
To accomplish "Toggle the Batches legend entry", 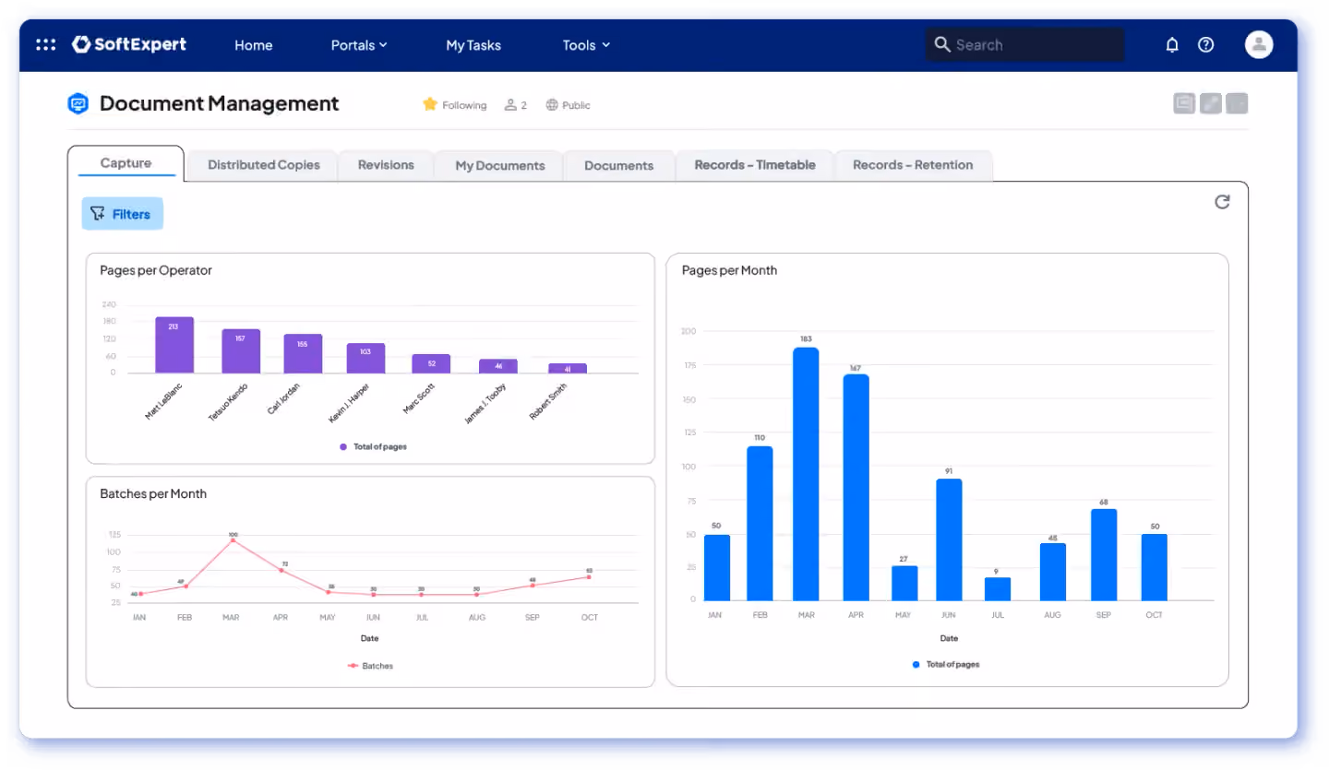I will point(370,666).
